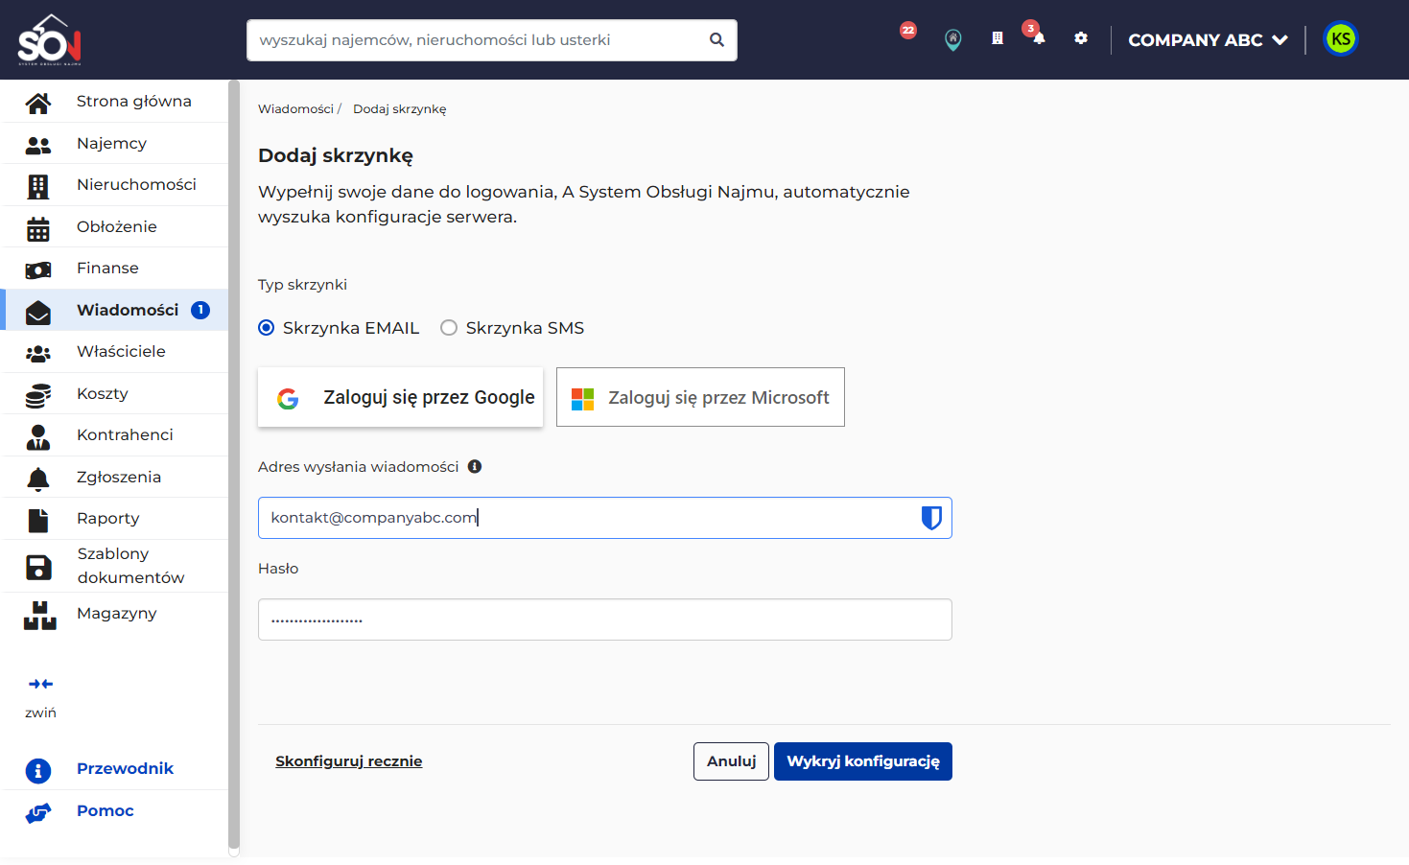Click the search magnifier icon
Image resolution: width=1409 pixels, height=865 pixels.
coord(716,40)
